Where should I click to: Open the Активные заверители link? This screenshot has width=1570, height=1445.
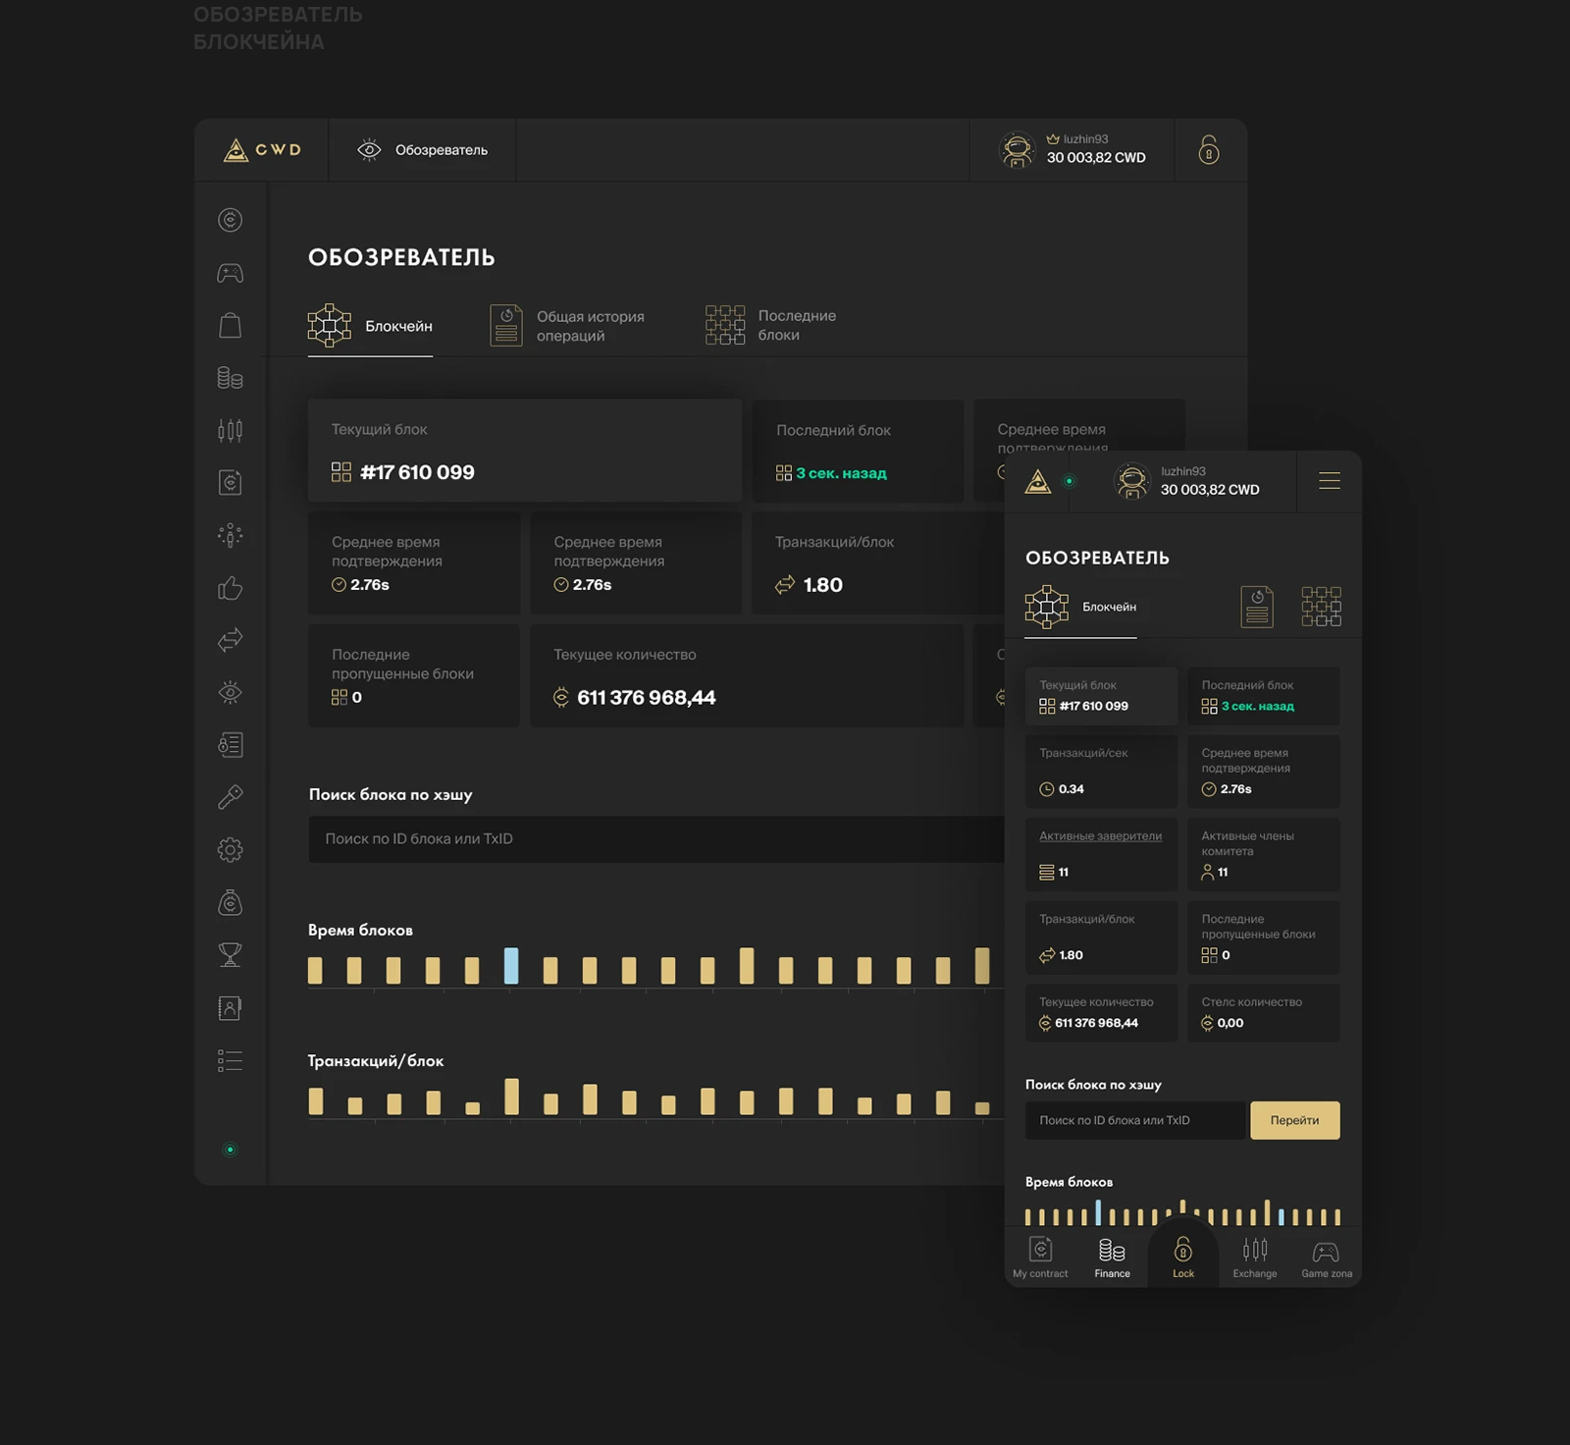1100,836
